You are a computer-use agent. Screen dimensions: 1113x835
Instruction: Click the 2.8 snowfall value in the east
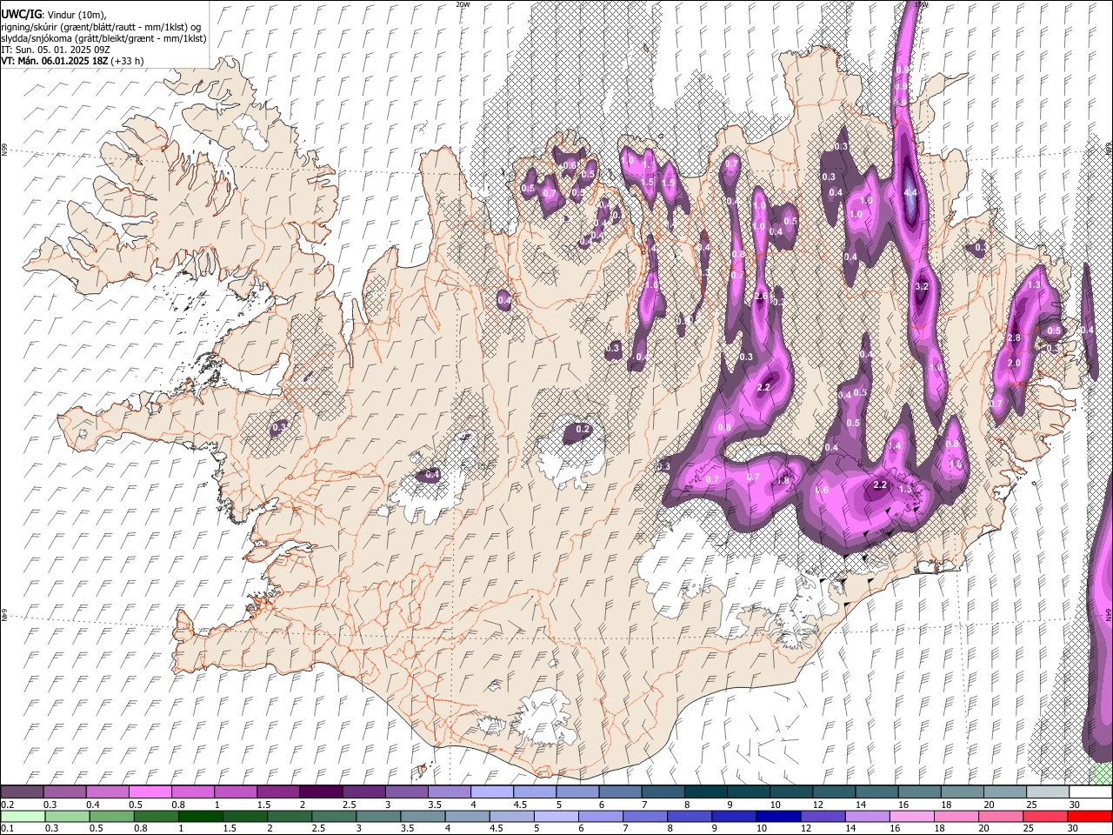[1014, 337]
